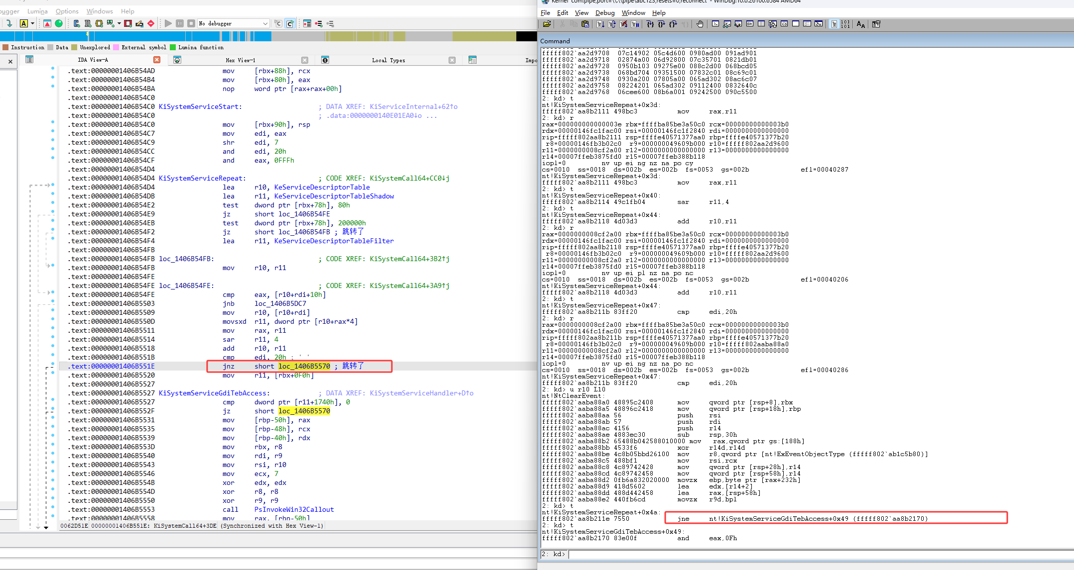The height and width of the screenshot is (570, 1074).
Task: Click the KeServiceDescriptorTableShadow symbol link
Action: point(334,196)
